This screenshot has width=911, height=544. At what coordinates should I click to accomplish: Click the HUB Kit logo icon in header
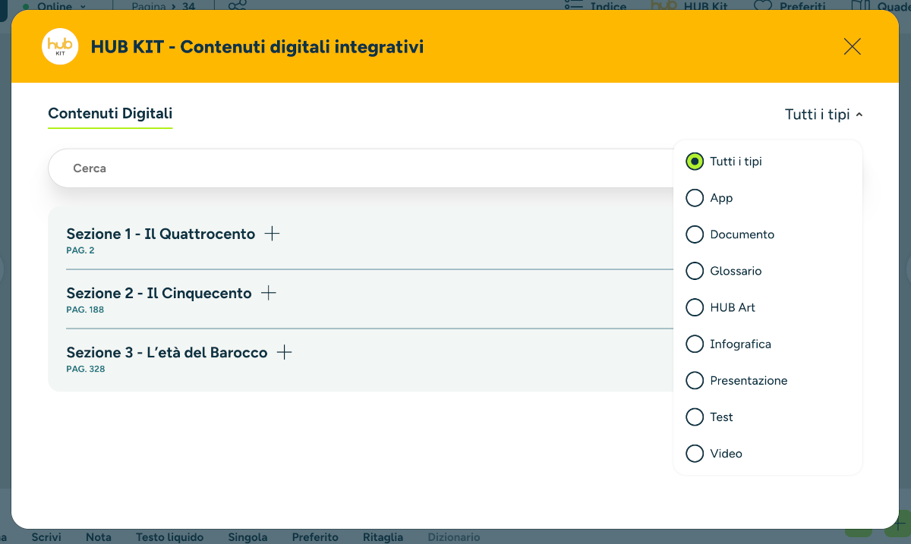click(x=60, y=47)
